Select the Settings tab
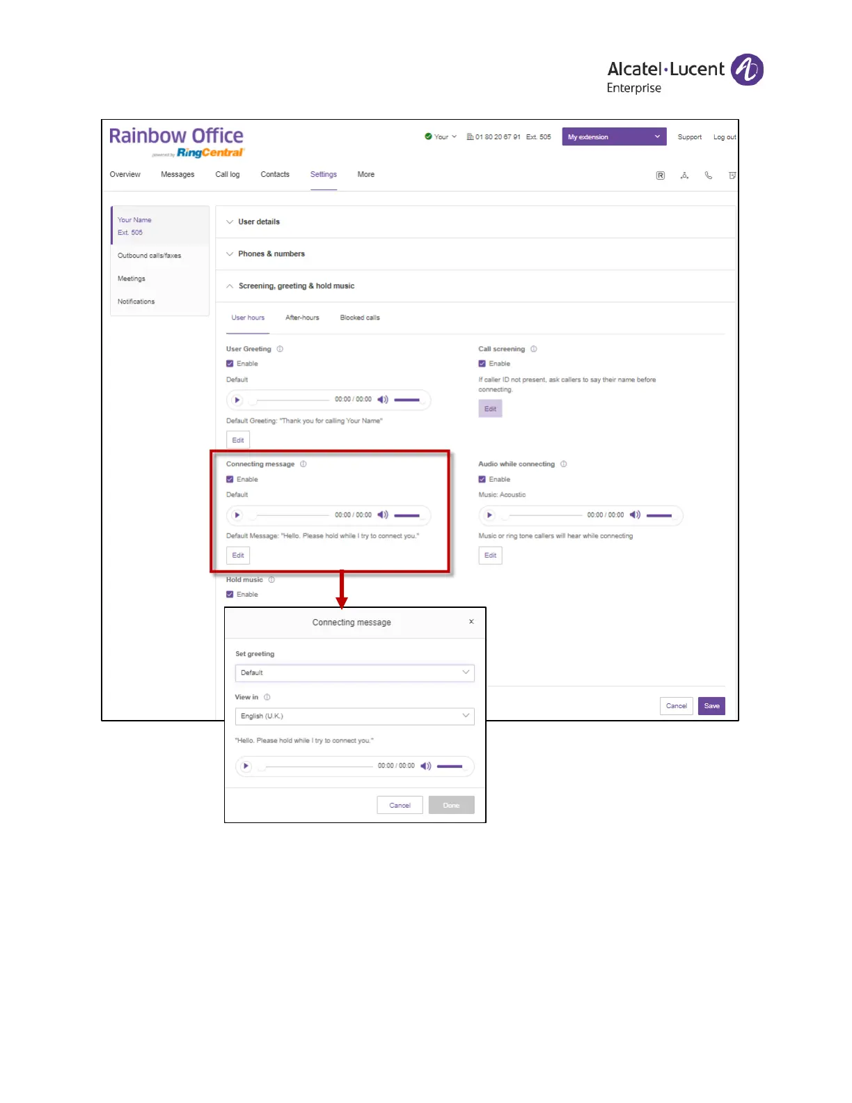This screenshot has height=1103, width=852. tap(324, 175)
